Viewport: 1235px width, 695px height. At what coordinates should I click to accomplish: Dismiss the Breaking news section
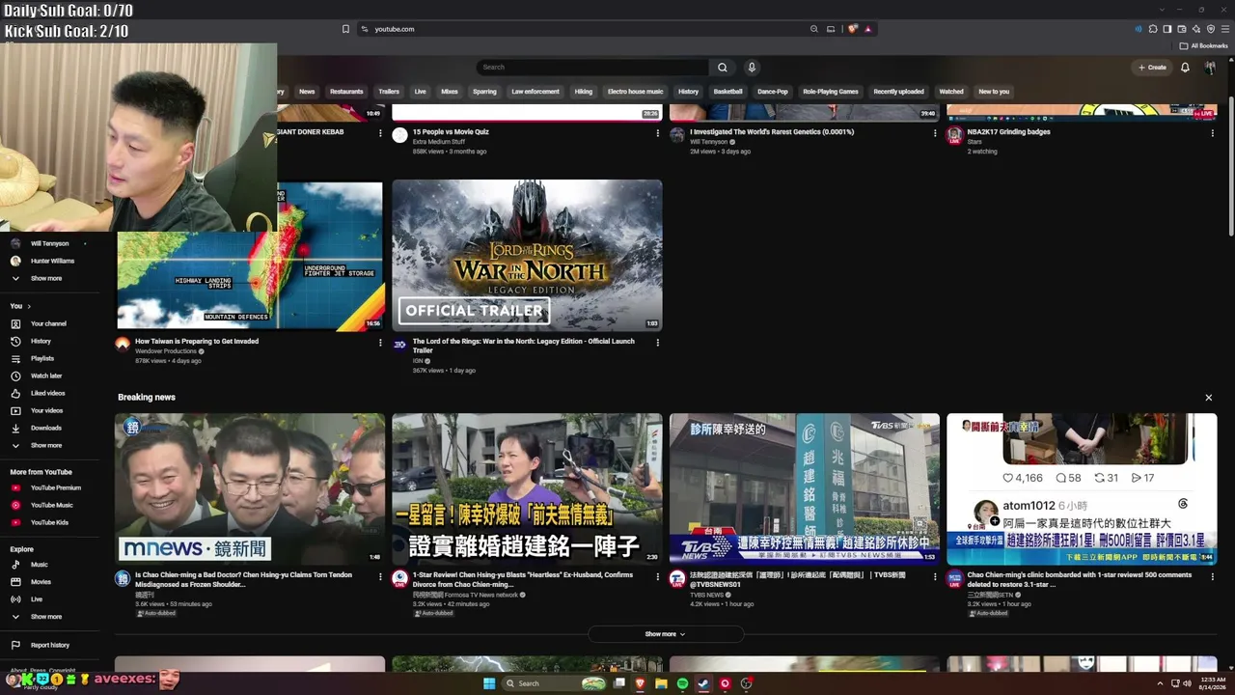1208,398
